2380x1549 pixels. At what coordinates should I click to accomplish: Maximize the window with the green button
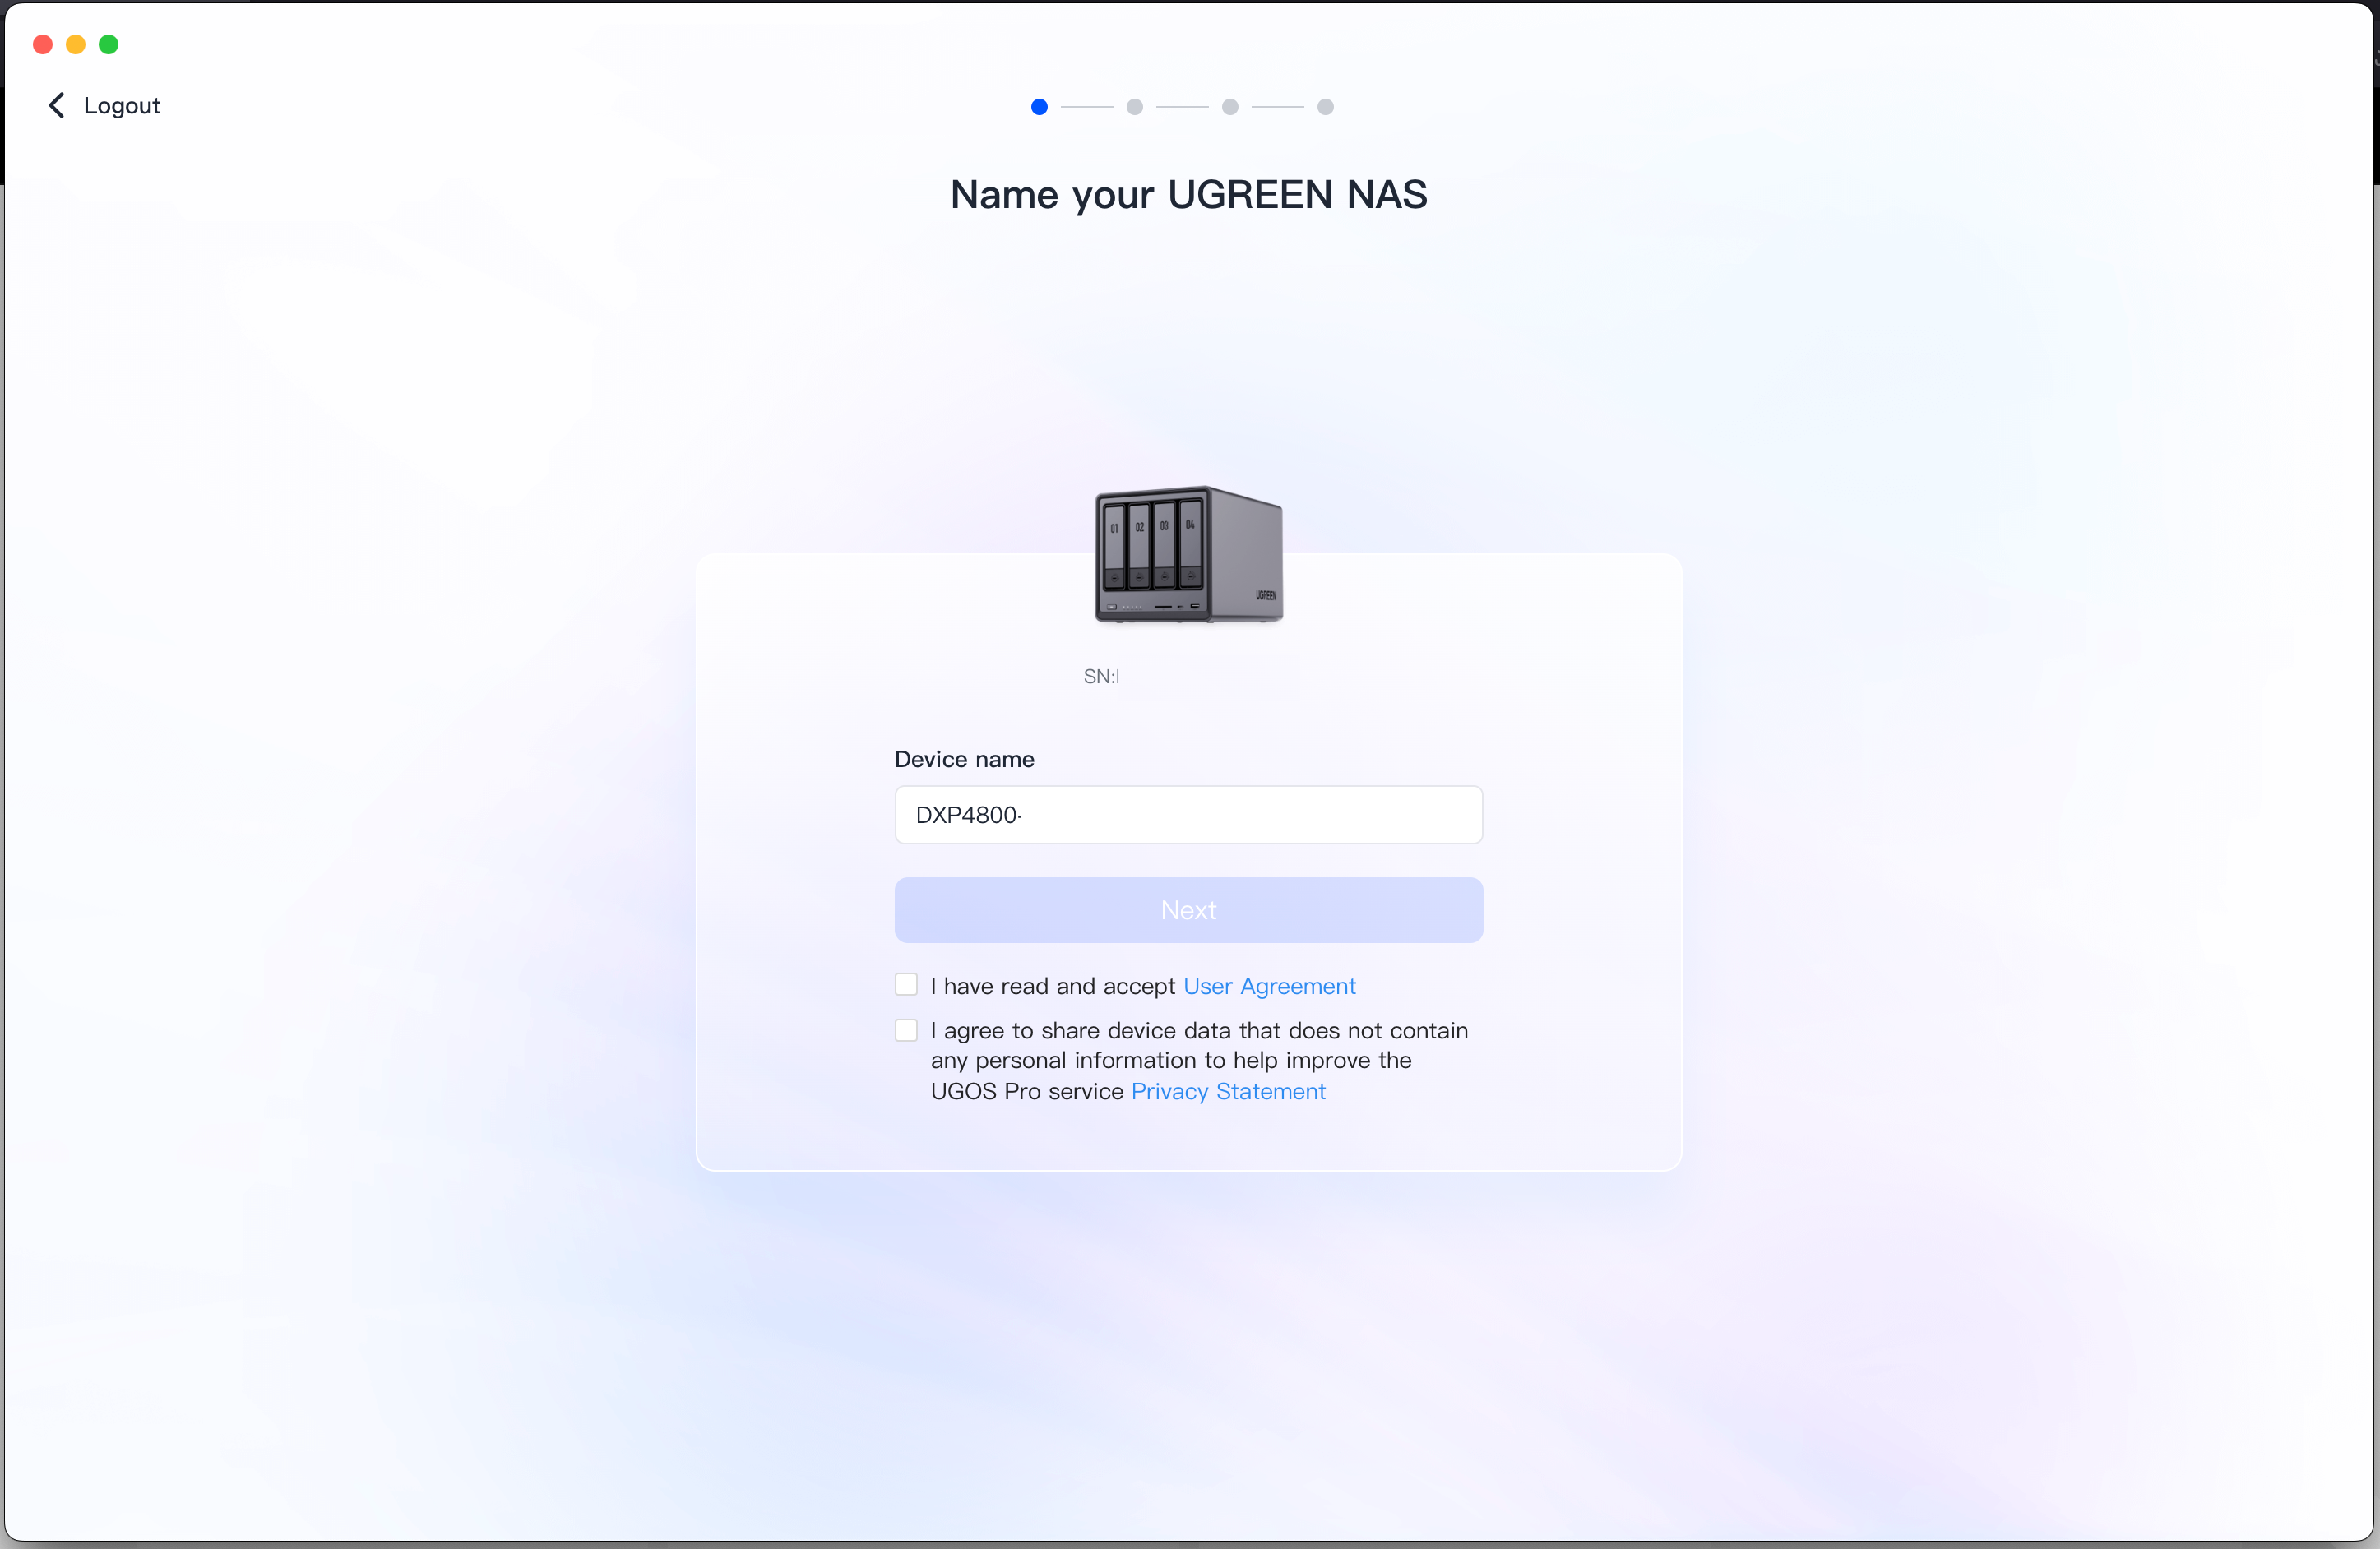click(x=108, y=44)
